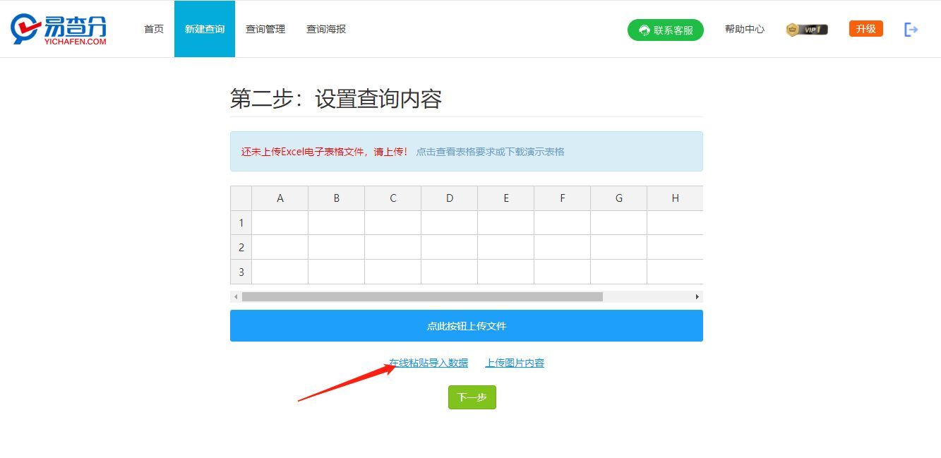Click the orange 升级 button

pos(865,29)
